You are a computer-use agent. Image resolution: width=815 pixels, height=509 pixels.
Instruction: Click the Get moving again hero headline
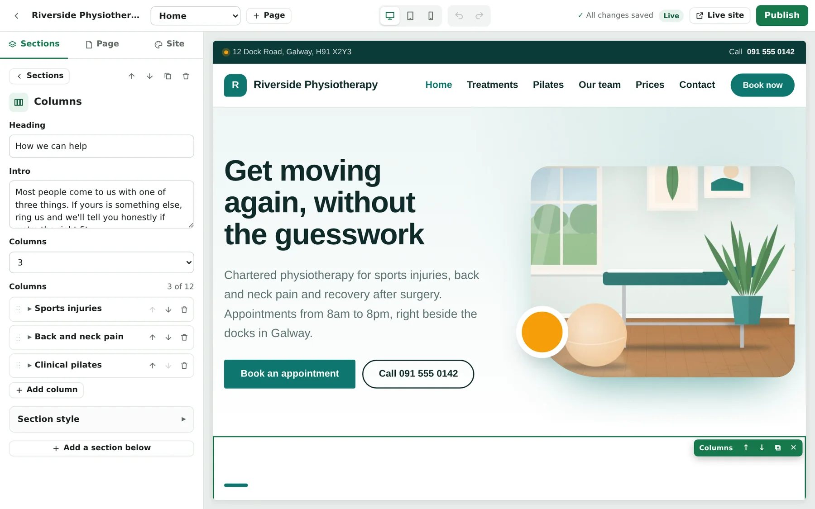[x=324, y=202]
